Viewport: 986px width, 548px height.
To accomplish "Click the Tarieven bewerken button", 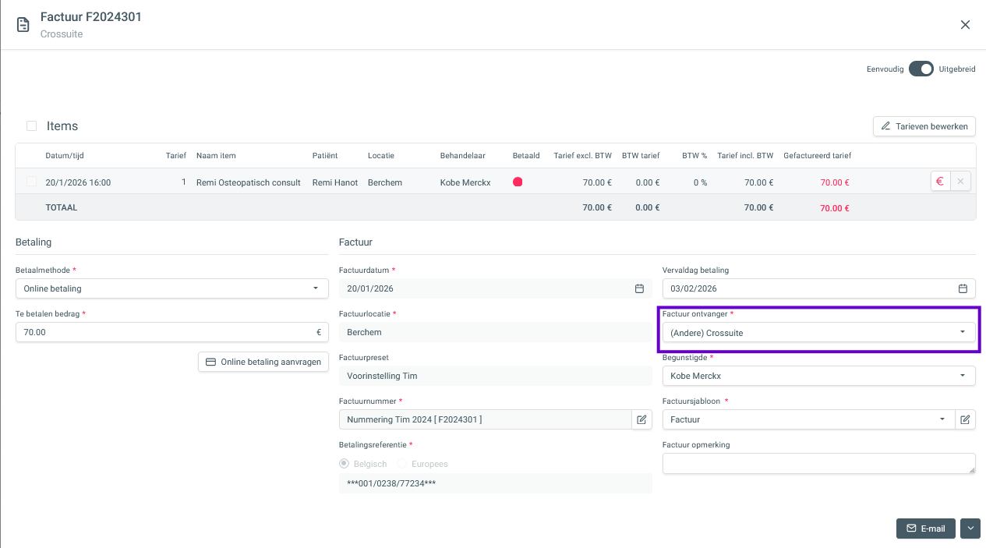I will pyautogui.click(x=924, y=126).
